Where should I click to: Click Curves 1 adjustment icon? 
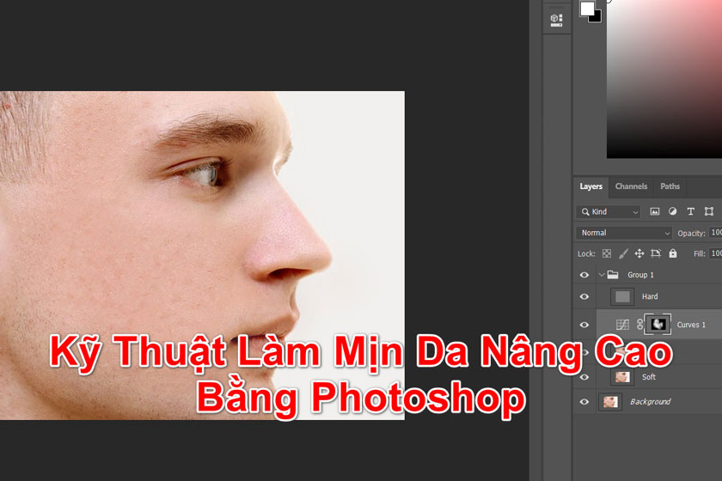(622, 325)
